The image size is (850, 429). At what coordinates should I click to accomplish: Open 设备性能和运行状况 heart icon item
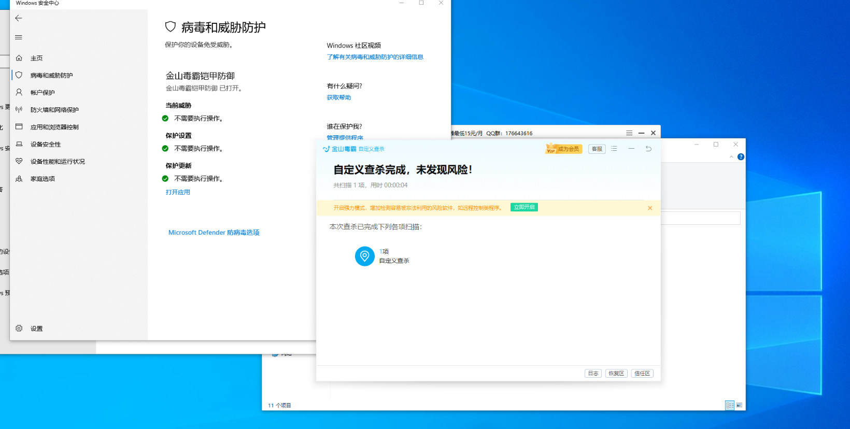(x=19, y=161)
